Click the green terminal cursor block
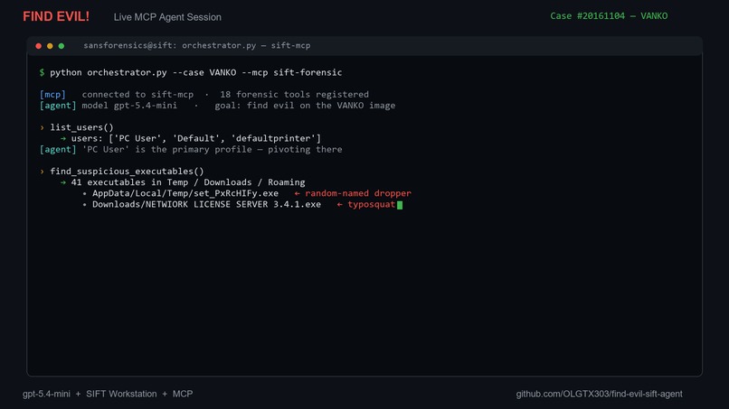Viewport: 729px width, 409px height. tap(400, 205)
